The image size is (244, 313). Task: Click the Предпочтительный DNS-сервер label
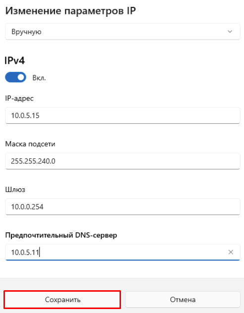[61, 235]
